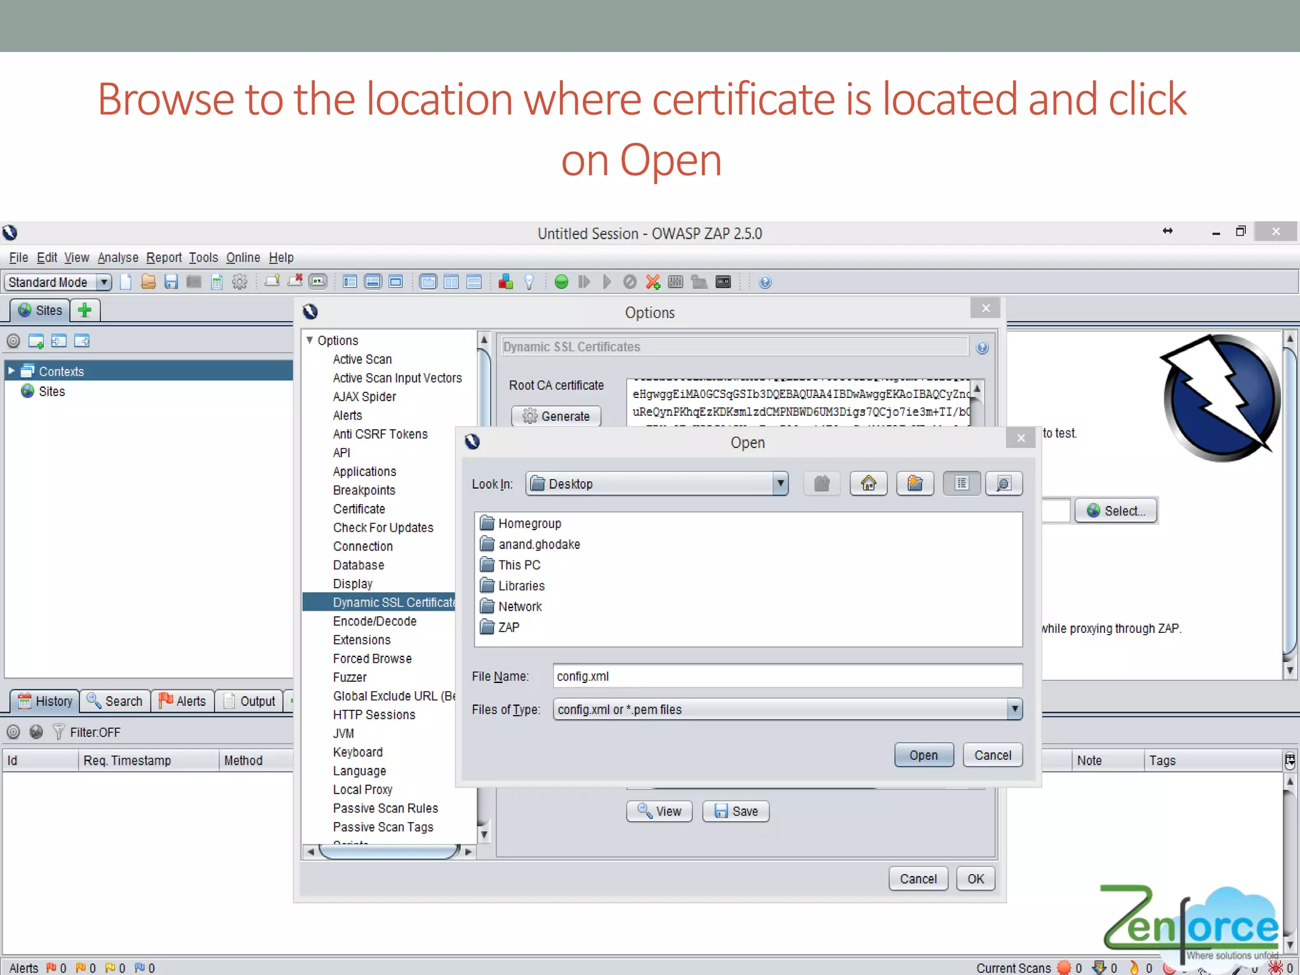Screen dimensions: 1300x975
Task: Click the New Session toolbar icon
Action: (126, 282)
